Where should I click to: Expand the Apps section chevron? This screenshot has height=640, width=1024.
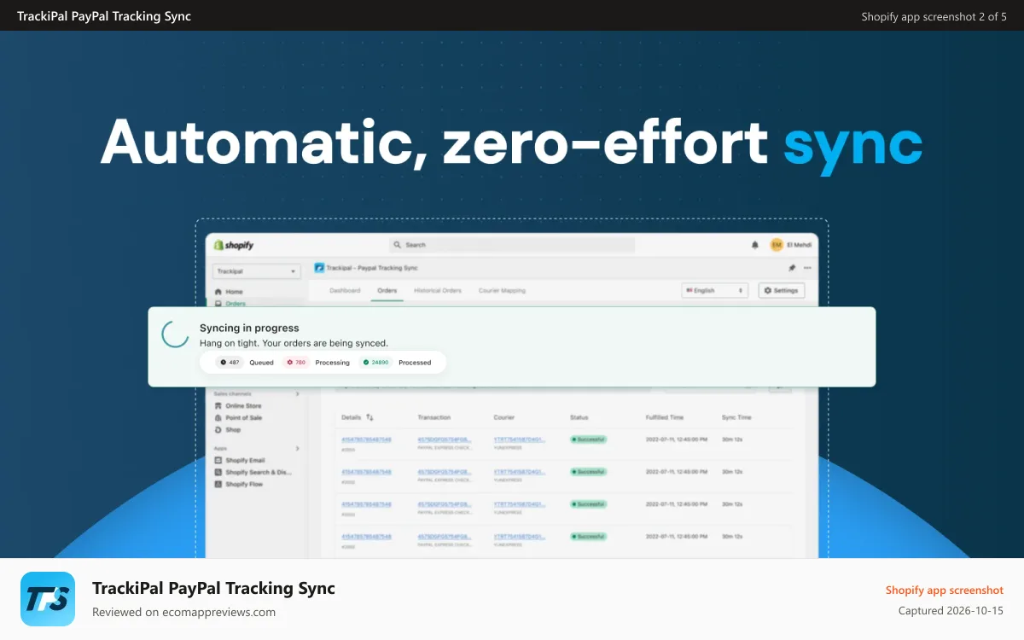coord(298,449)
